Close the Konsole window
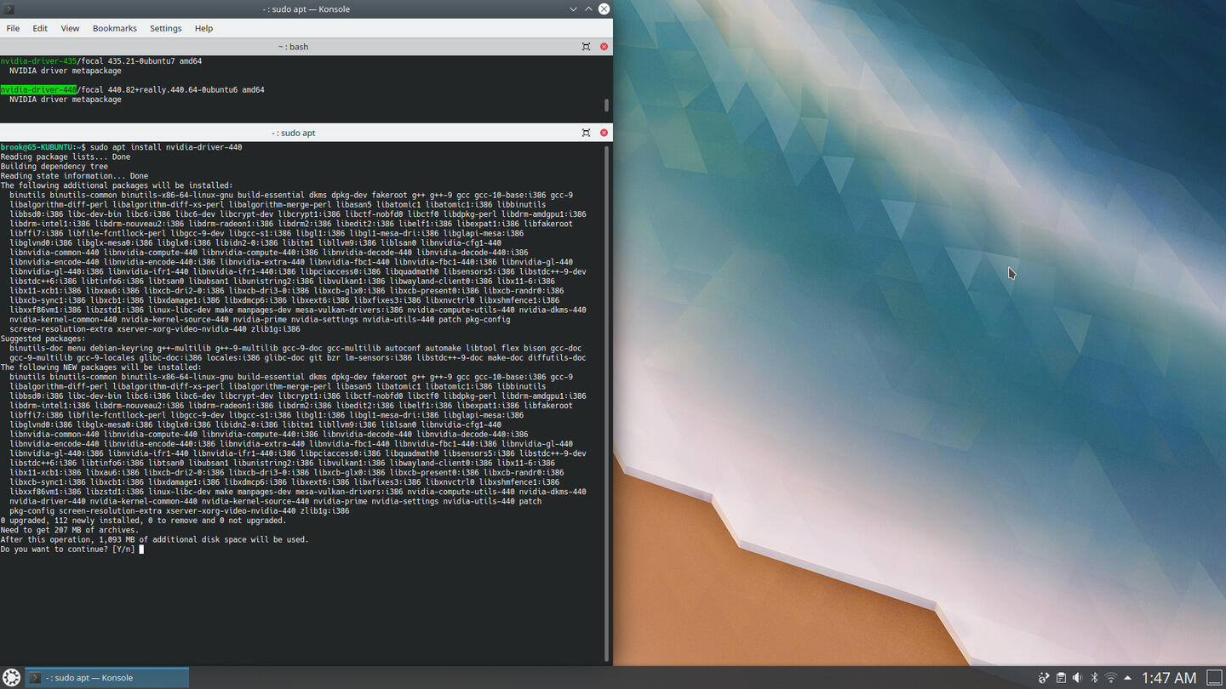1226x689 pixels. coord(604,9)
